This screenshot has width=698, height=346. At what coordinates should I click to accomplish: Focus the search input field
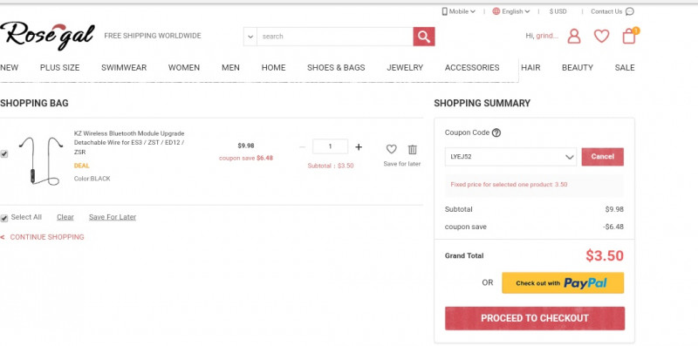point(335,37)
